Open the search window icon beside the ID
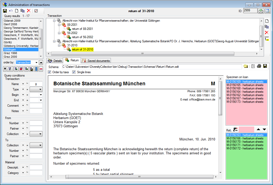 click(x=267, y=11)
